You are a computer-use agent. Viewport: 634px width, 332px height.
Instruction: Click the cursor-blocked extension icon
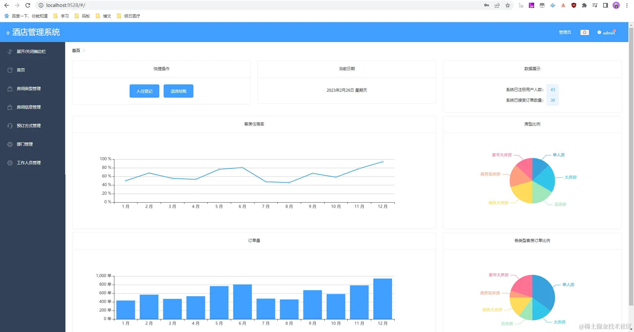coord(521,5)
